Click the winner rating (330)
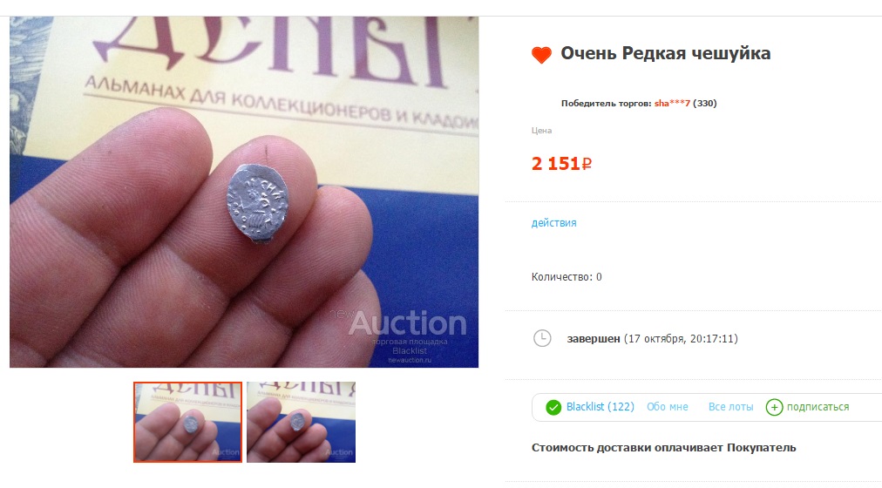This screenshot has width=882, height=488. point(705,104)
